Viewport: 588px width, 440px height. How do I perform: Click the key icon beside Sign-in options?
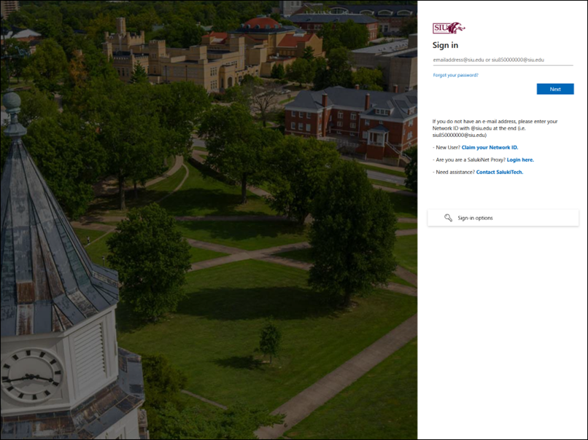click(x=449, y=218)
